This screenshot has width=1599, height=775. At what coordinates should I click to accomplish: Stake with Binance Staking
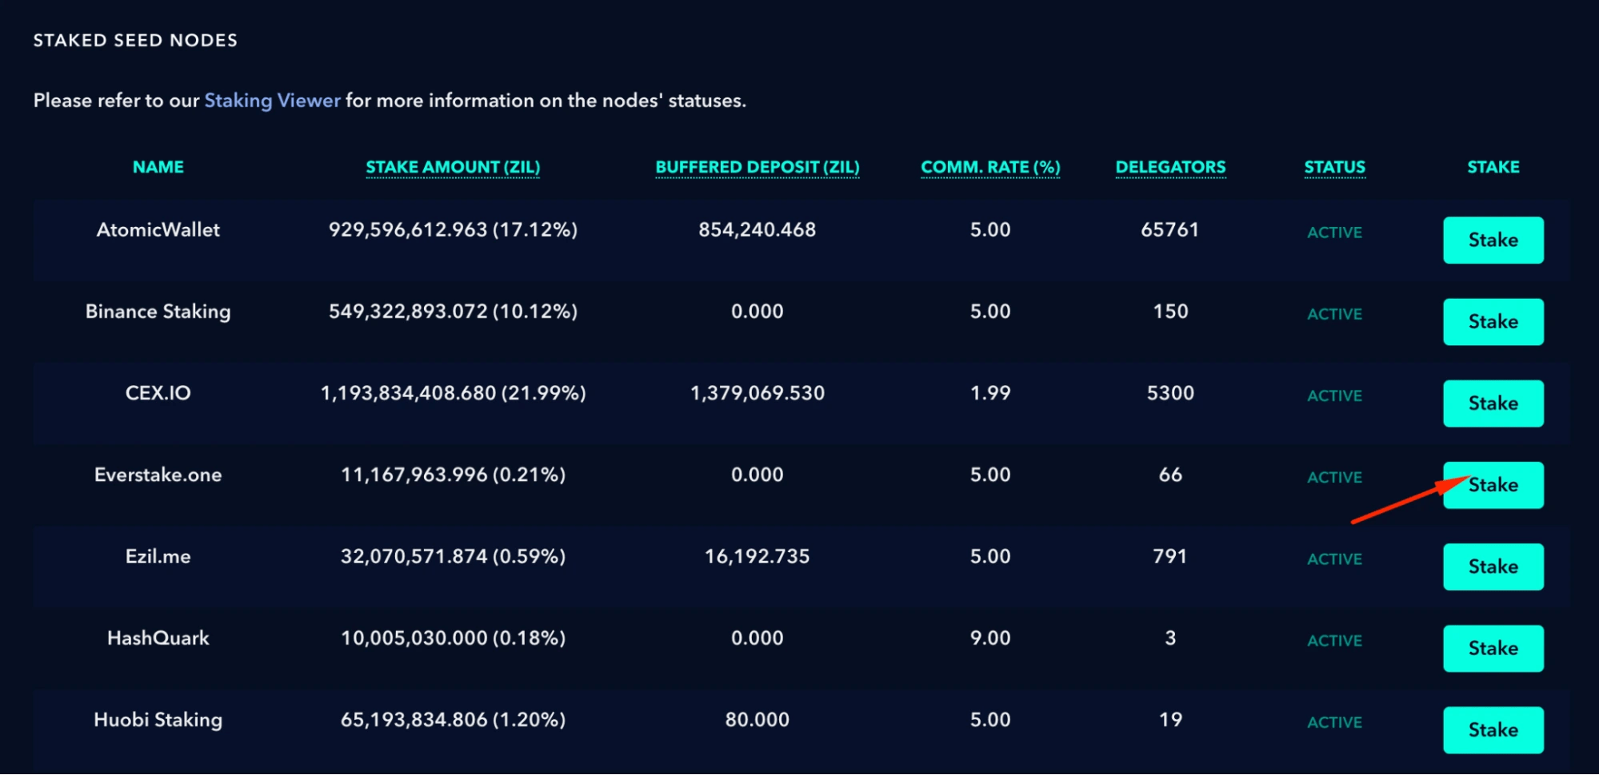(x=1493, y=321)
